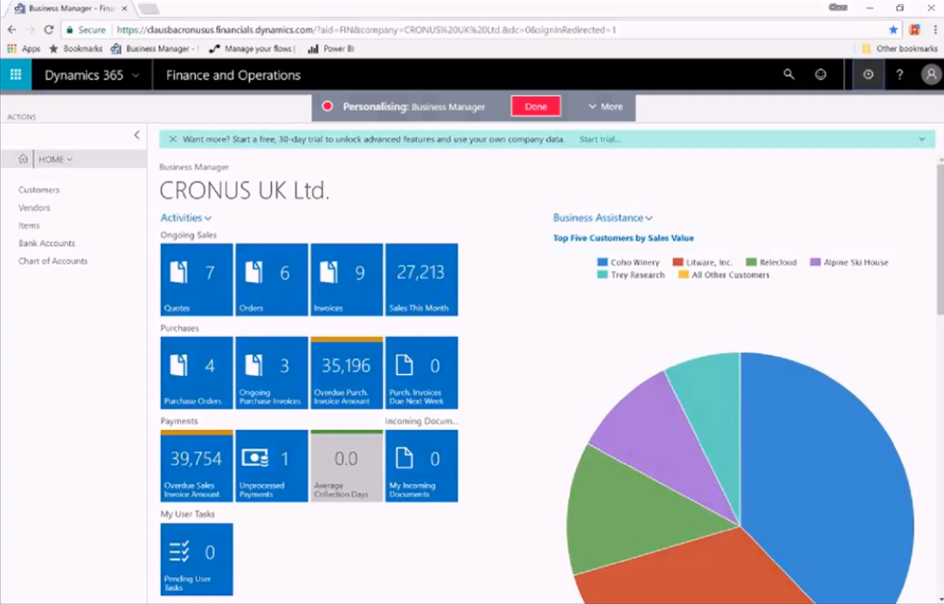The height and width of the screenshot is (604, 944).
Task: Click the browser back arrow
Action: pyautogui.click(x=12, y=30)
